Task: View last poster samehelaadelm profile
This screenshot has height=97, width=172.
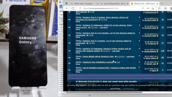Action: [x=150, y=51]
